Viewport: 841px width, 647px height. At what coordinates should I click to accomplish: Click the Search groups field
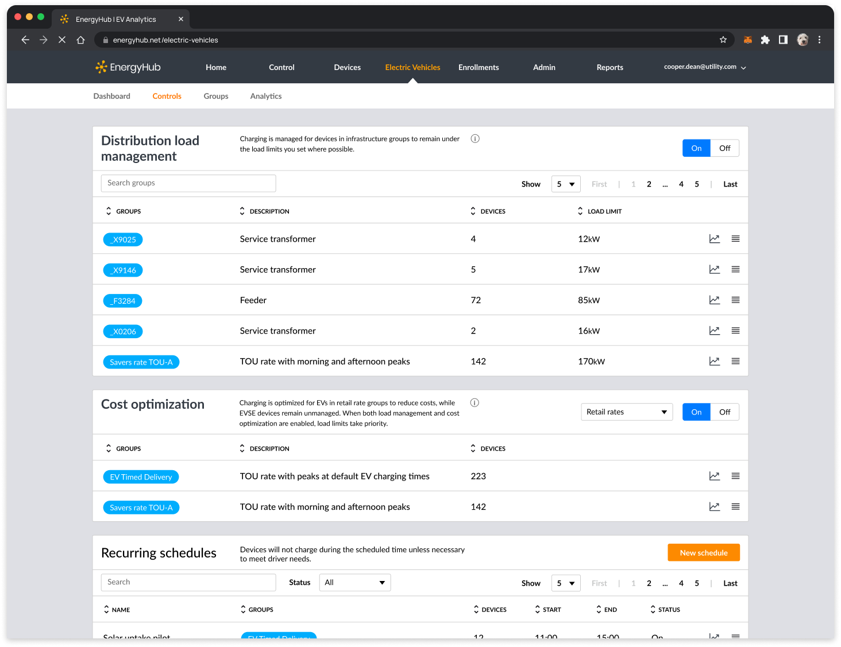188,183
